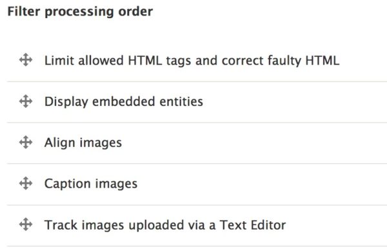Viewport: 387px width, 249px height.
Task: Click the Filter processing order heading
Action: 80,12
